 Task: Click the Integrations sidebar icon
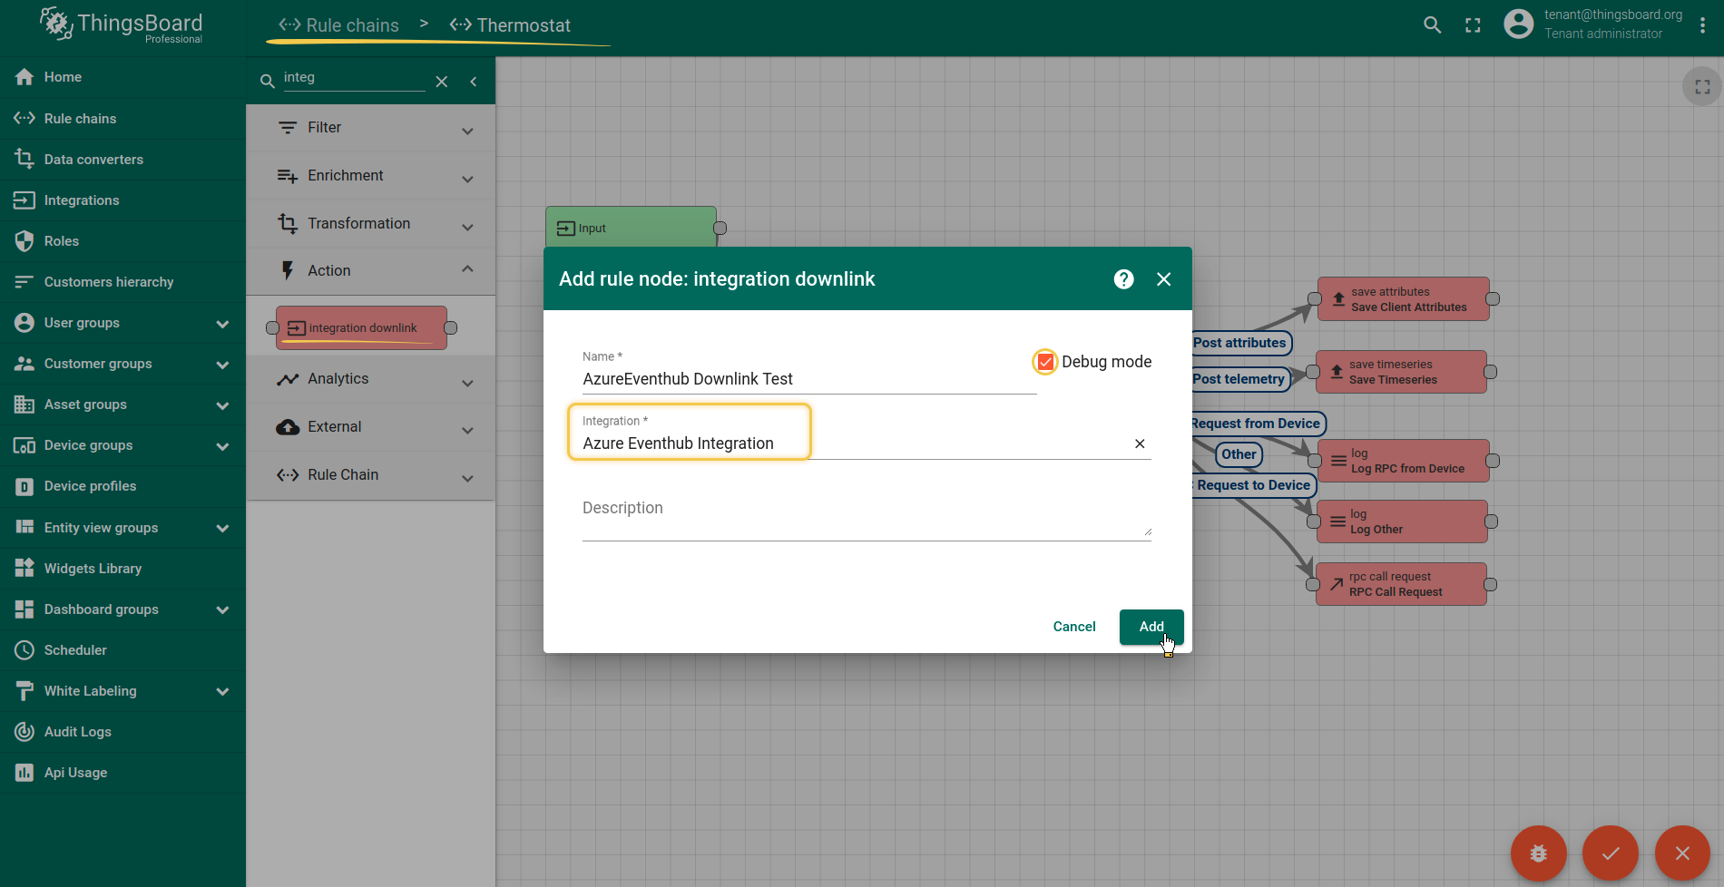pyautogui.click(x=24, y=200)
